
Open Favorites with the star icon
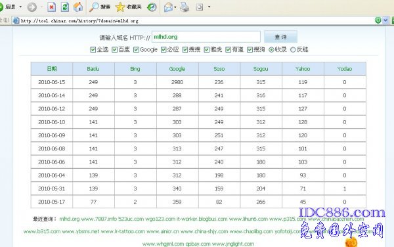point(120,7)
